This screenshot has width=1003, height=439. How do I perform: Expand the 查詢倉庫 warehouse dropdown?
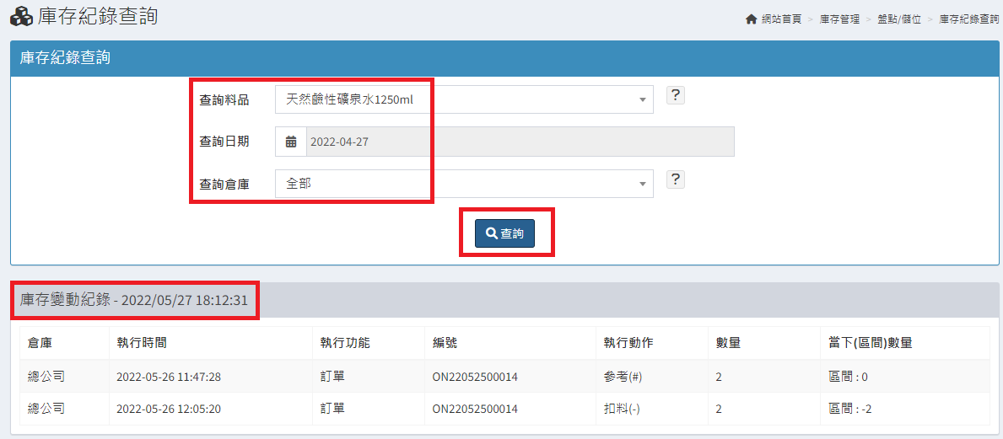coord(464,184)
